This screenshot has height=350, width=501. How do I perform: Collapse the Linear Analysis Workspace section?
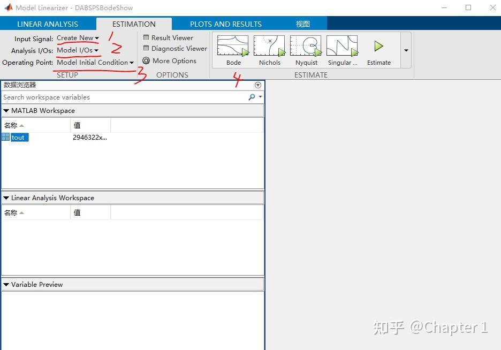[6, 197]
